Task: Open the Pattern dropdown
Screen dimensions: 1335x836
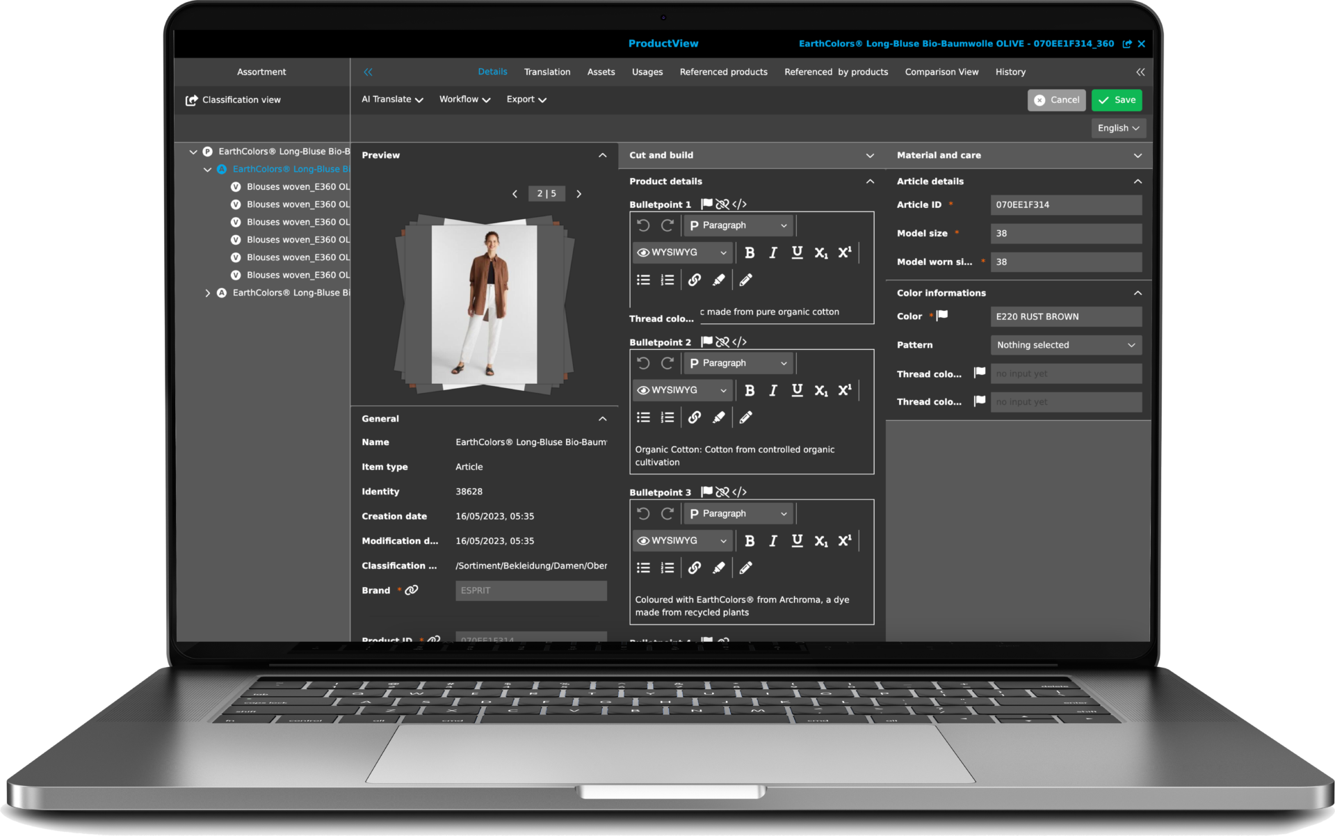Action: (x=1066, y=345)
